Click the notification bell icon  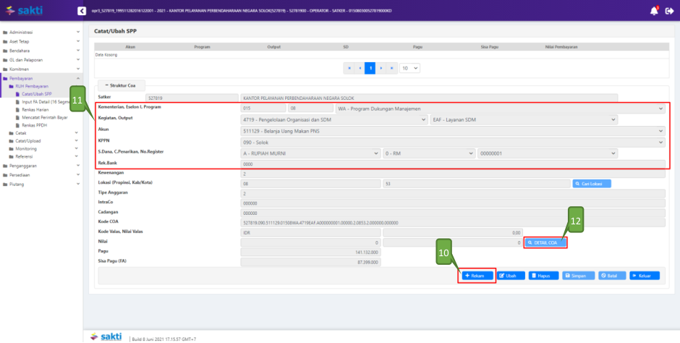(x=653, y=11)
